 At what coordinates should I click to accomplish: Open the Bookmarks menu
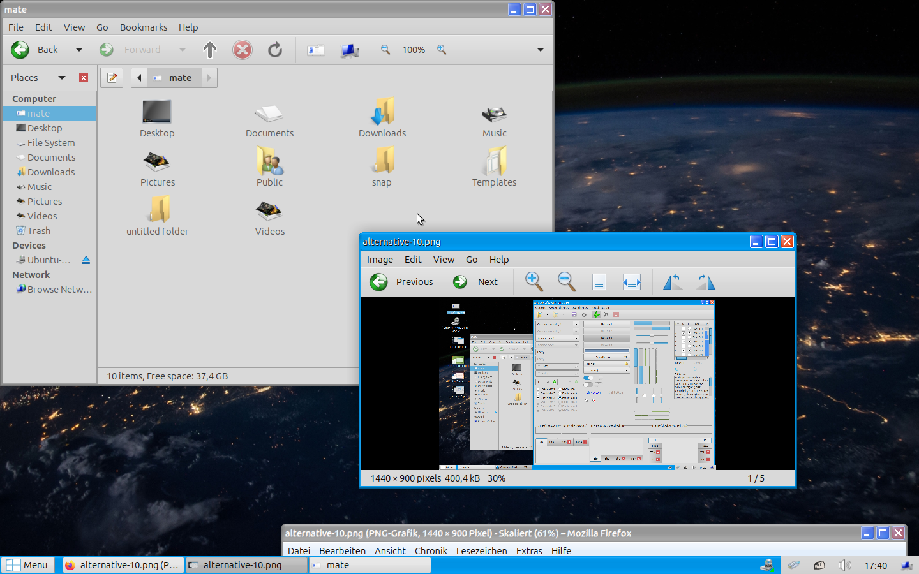click(143, 27)
